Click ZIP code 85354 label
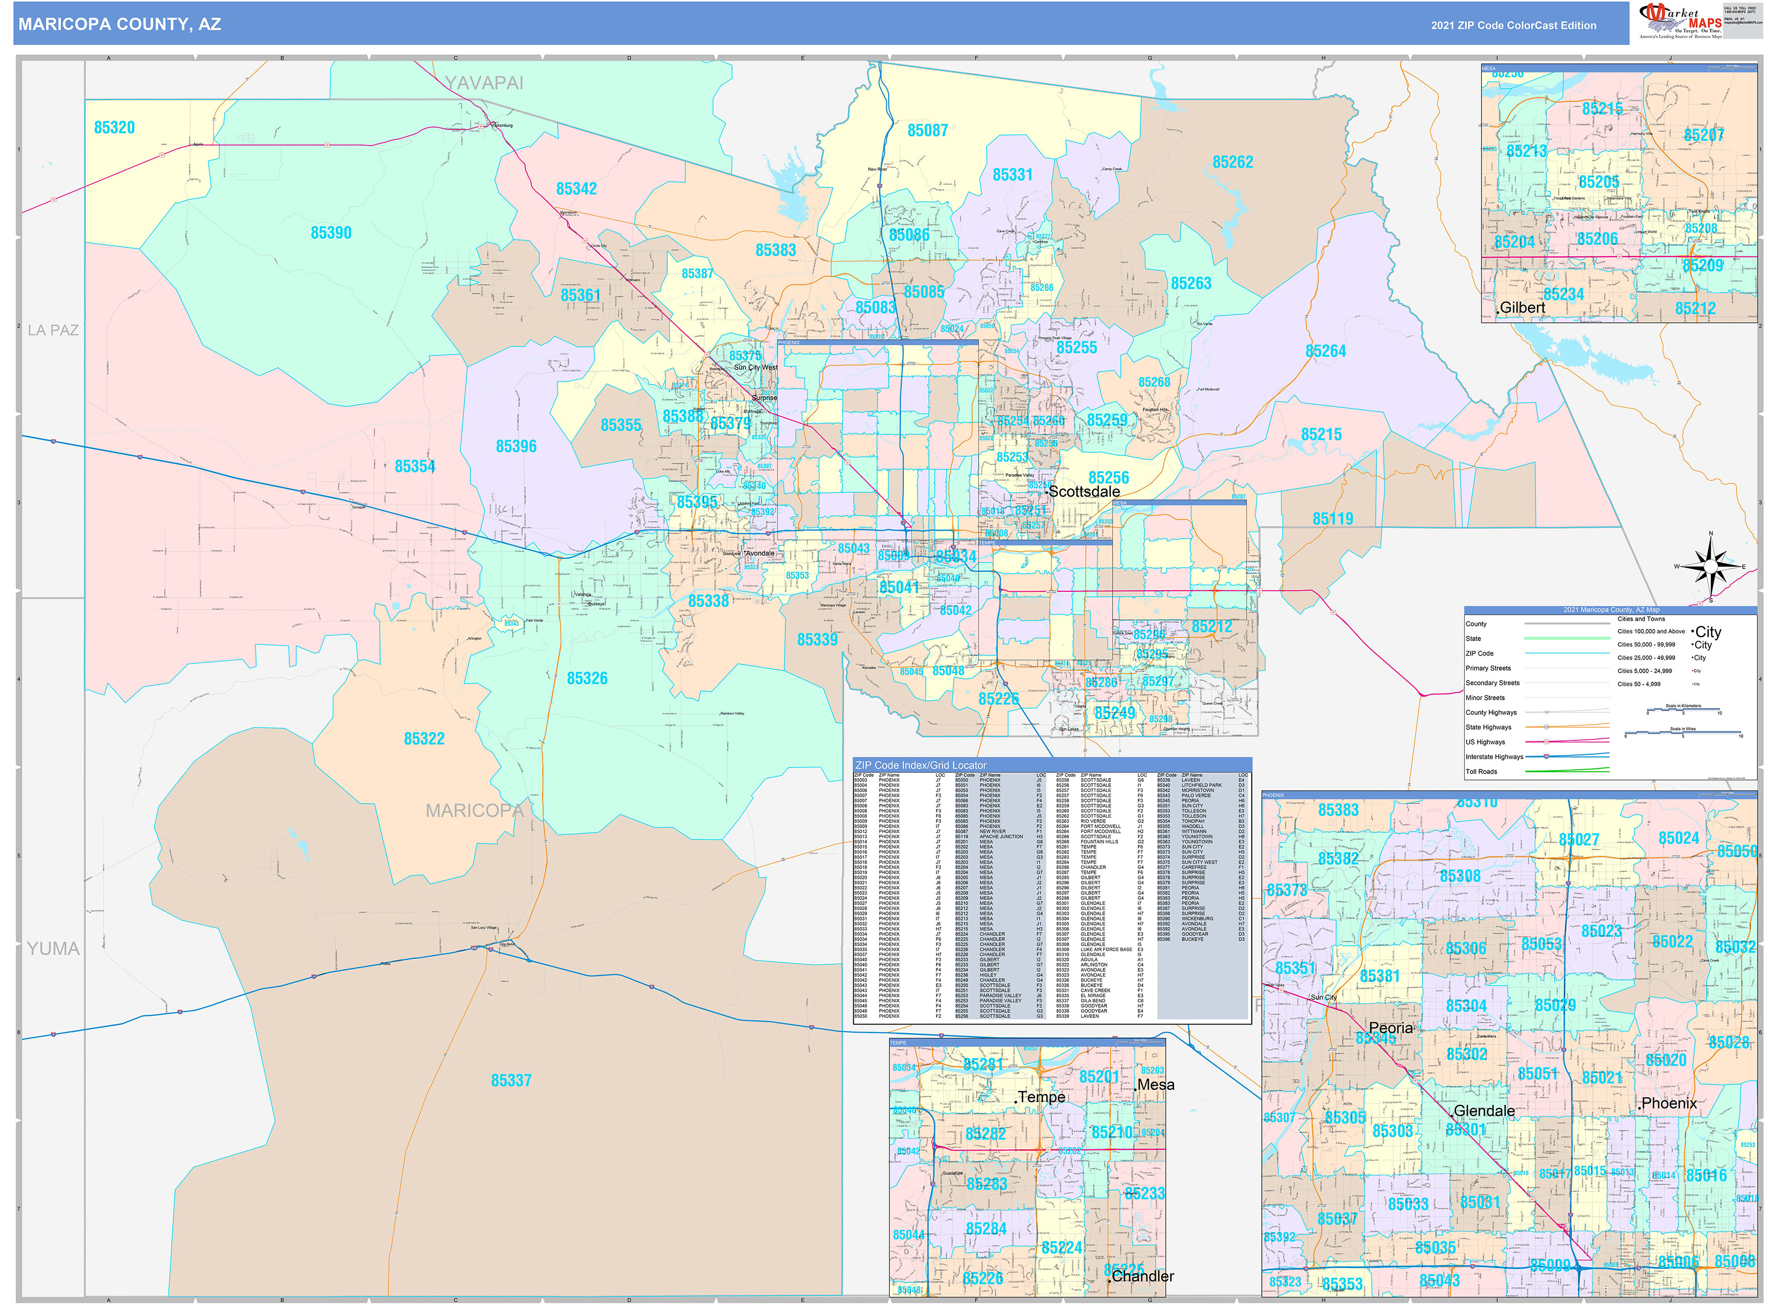The height and width of the screenshot is (1305, 1772). (415, 467)
